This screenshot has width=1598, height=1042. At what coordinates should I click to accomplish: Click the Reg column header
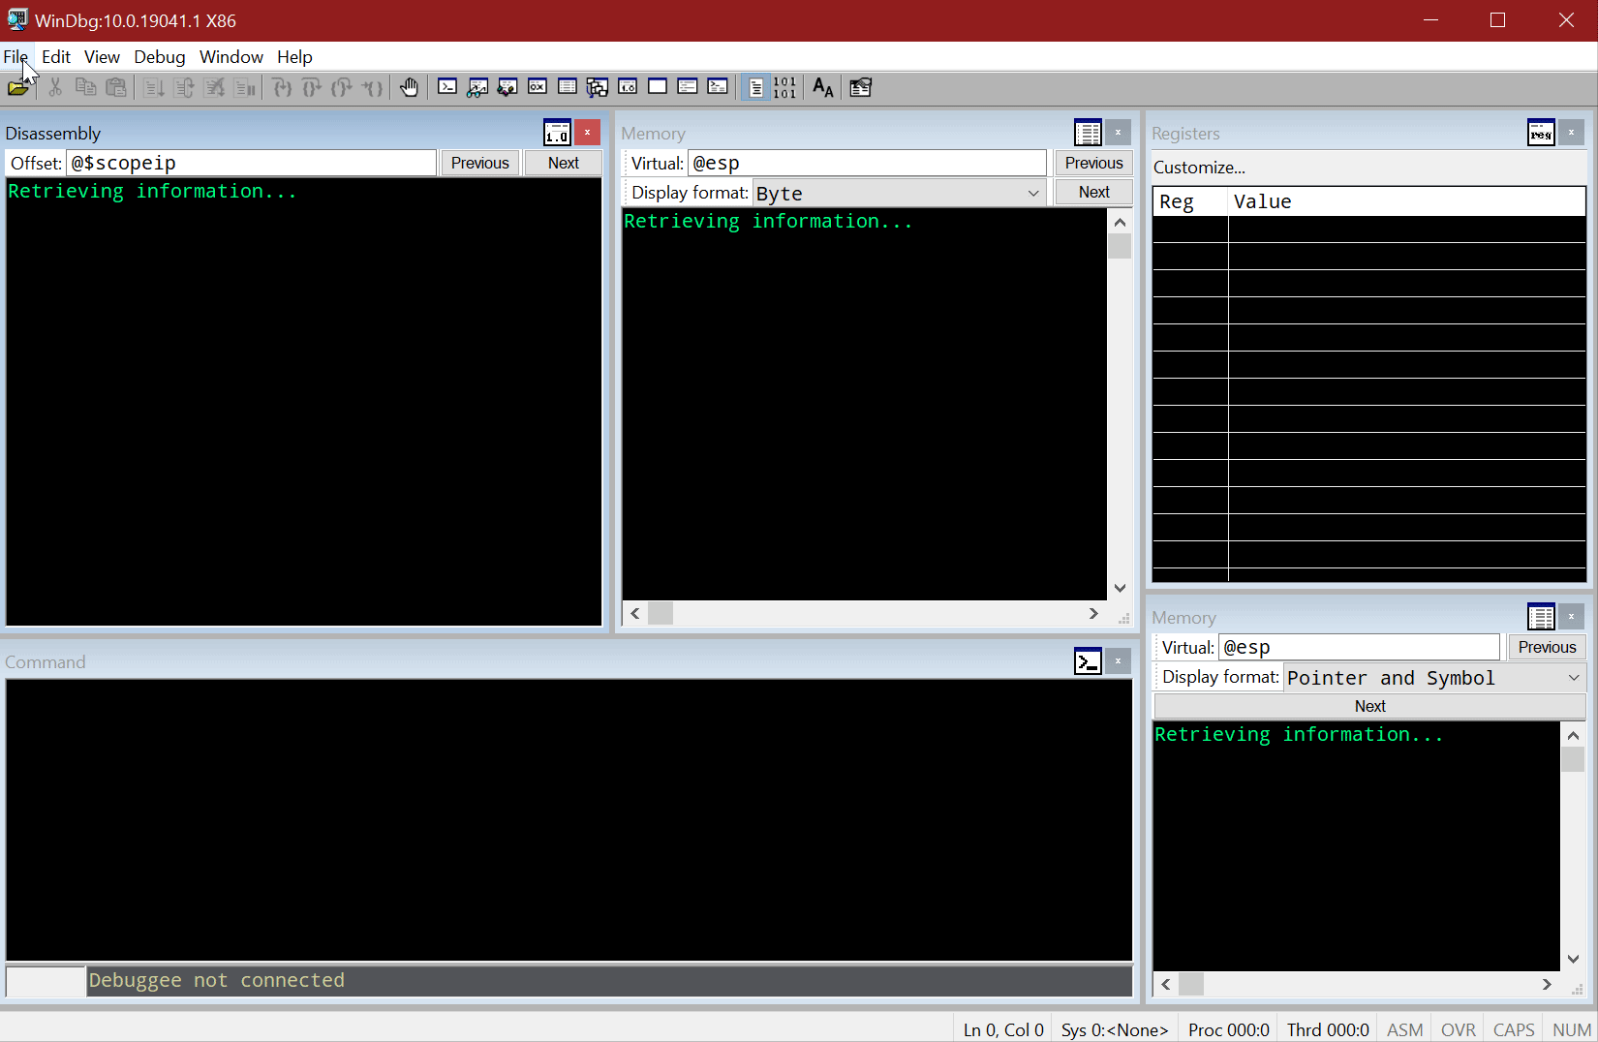[x=1190, y=201]
